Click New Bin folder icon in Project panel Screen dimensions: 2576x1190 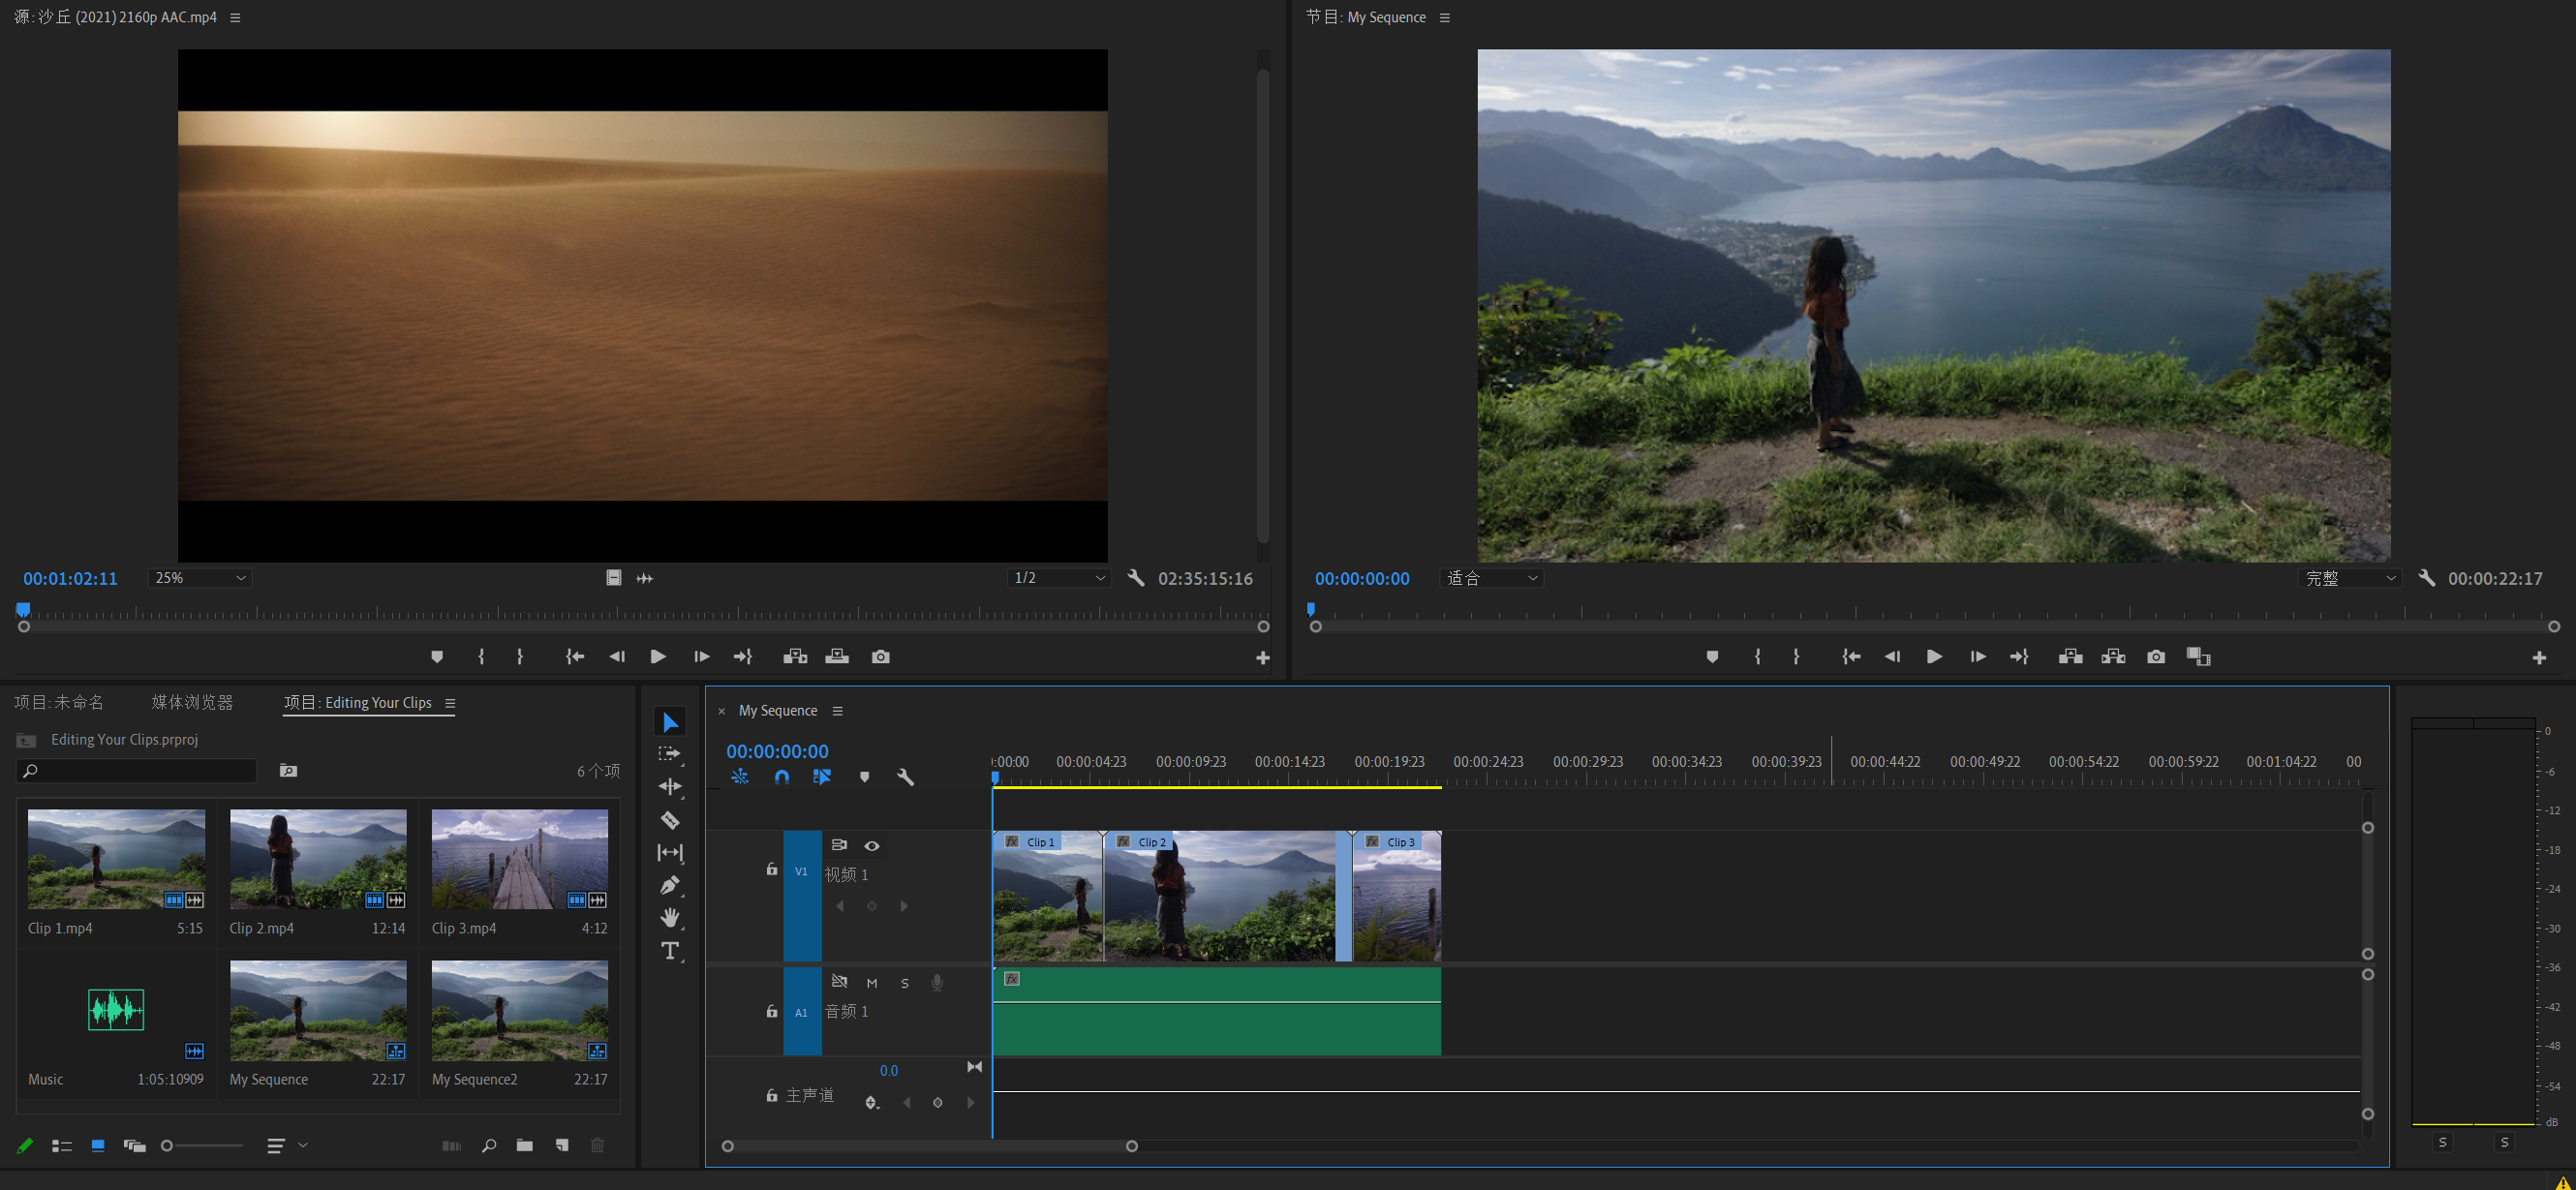524,1146
